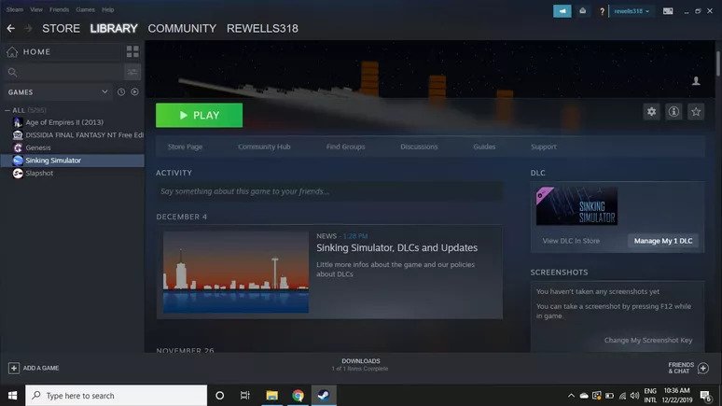Open Windows Start menu
Image resolution: width=722 pixels, height=406 pixels.
click(12, 396)
